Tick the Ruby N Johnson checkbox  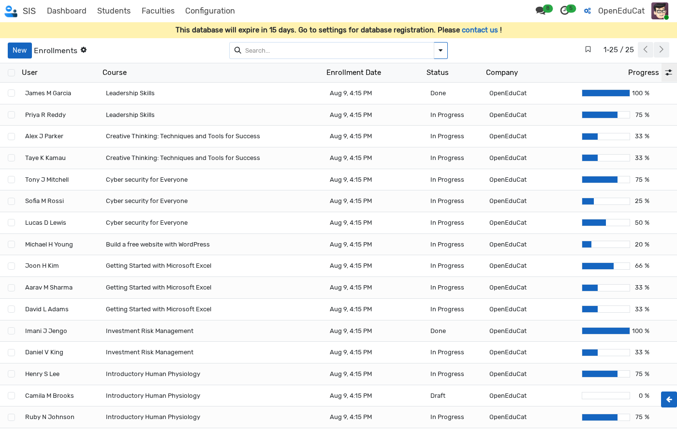coord(11,417)
